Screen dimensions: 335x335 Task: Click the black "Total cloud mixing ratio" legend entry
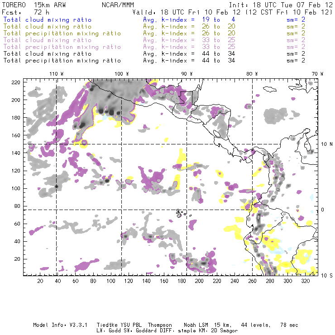(x=48, y=54)
